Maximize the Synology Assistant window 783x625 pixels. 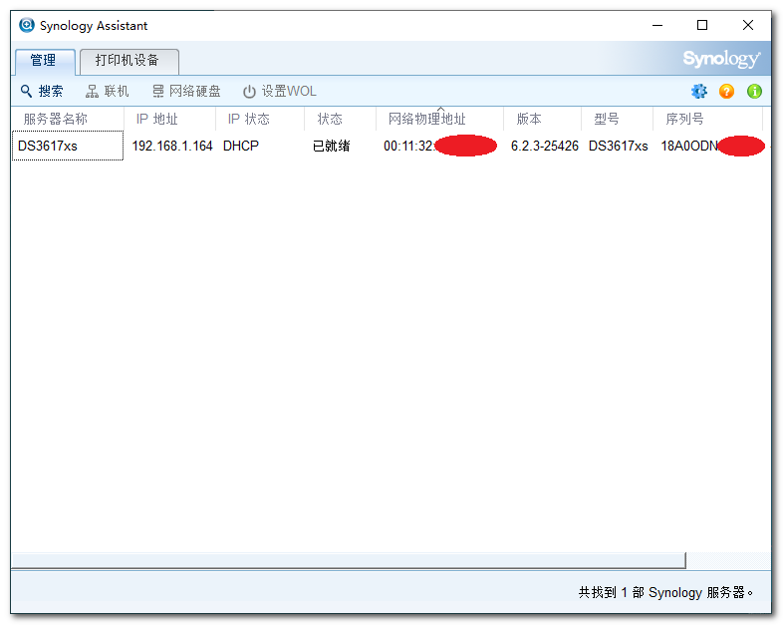coord(702,25)
